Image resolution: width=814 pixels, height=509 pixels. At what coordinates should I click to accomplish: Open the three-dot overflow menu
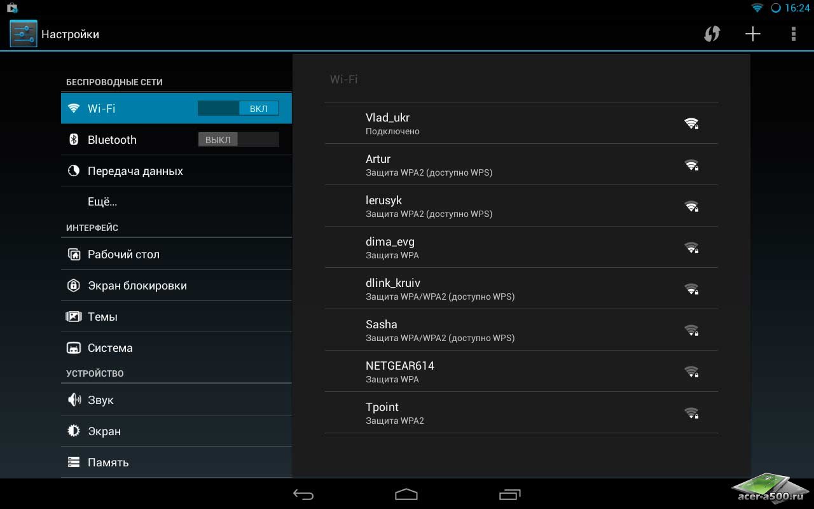click(793, 34)
